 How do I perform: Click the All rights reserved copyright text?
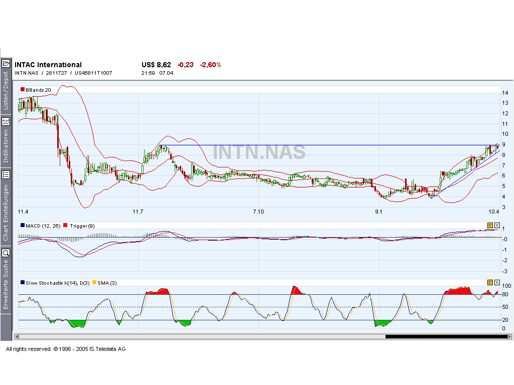[x=66, y=349]
